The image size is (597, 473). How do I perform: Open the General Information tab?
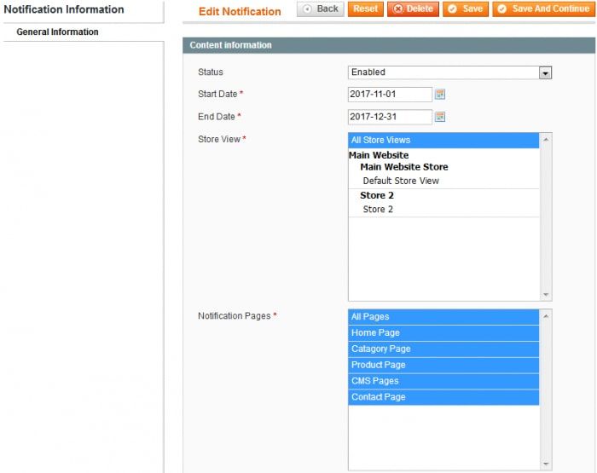click(x=57, y=32)
